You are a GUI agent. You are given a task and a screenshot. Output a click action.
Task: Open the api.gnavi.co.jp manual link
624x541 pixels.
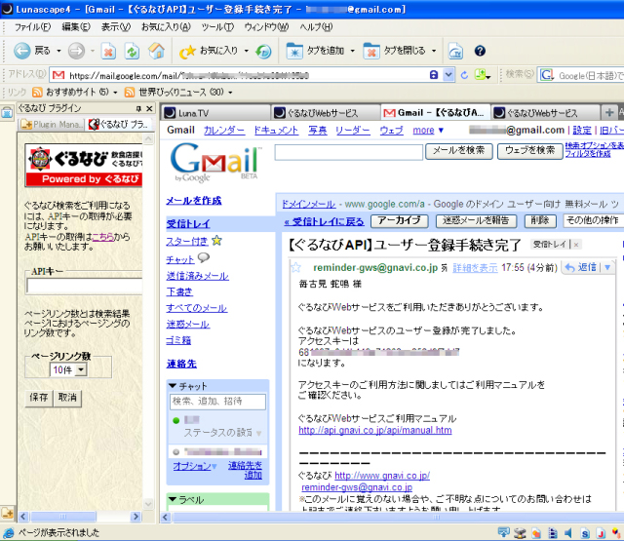click(375, 431)
